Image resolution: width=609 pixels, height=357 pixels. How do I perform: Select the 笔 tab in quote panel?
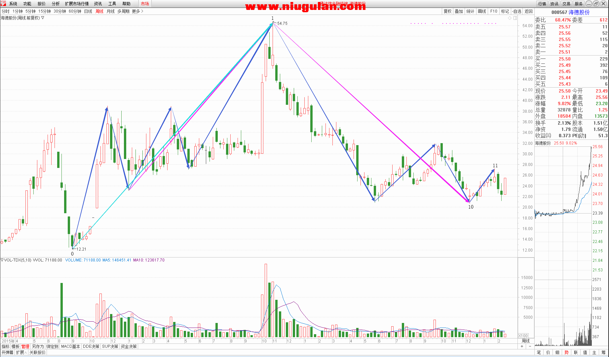(539, 352)
